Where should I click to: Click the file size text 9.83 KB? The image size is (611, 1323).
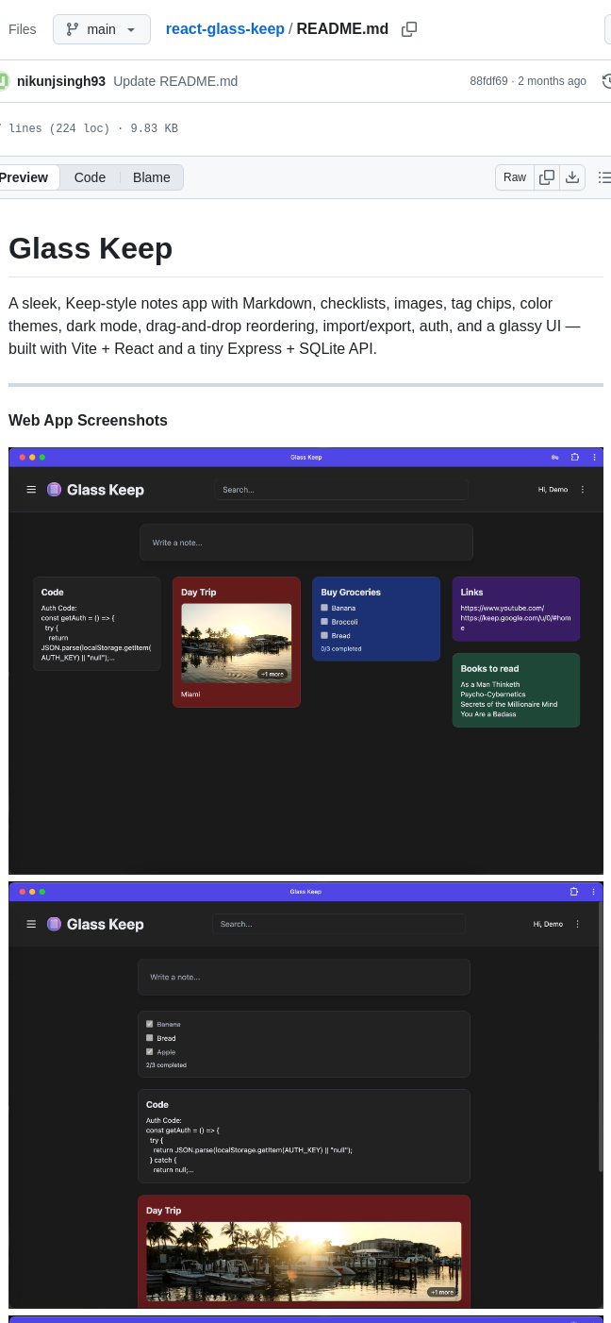tap(154, 129)
